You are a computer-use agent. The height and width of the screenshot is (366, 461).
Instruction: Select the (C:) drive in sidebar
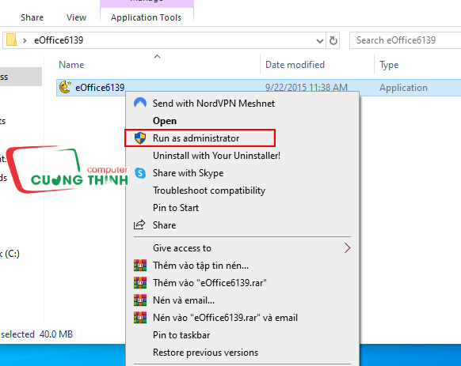click(10, 254)
